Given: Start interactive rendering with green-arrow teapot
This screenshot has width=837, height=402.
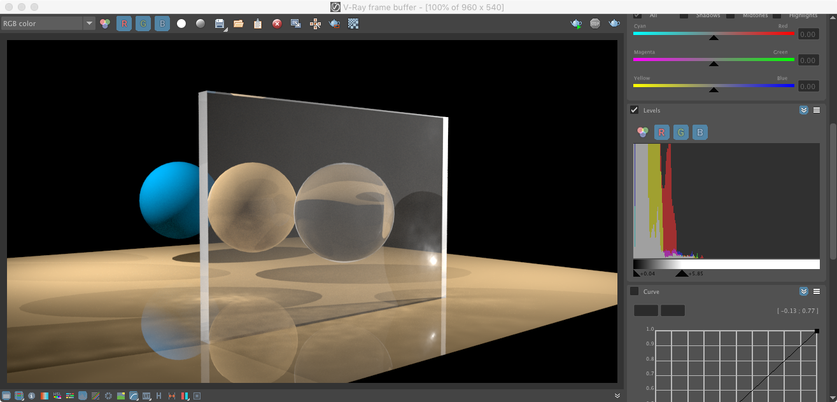Looking at the screenshot, I should (x=576, y=24).
